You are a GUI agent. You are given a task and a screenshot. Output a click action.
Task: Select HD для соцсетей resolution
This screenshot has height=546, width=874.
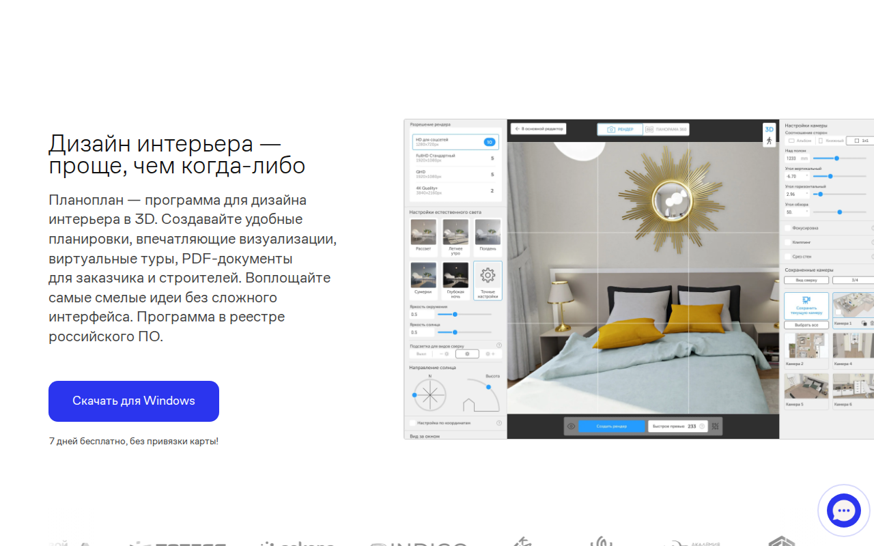pyautogui.click(x=455, y=142)
